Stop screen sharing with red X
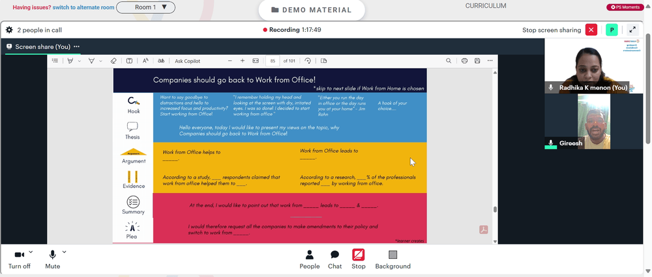Screen dimensions: 652x277 tap(591, 30)
